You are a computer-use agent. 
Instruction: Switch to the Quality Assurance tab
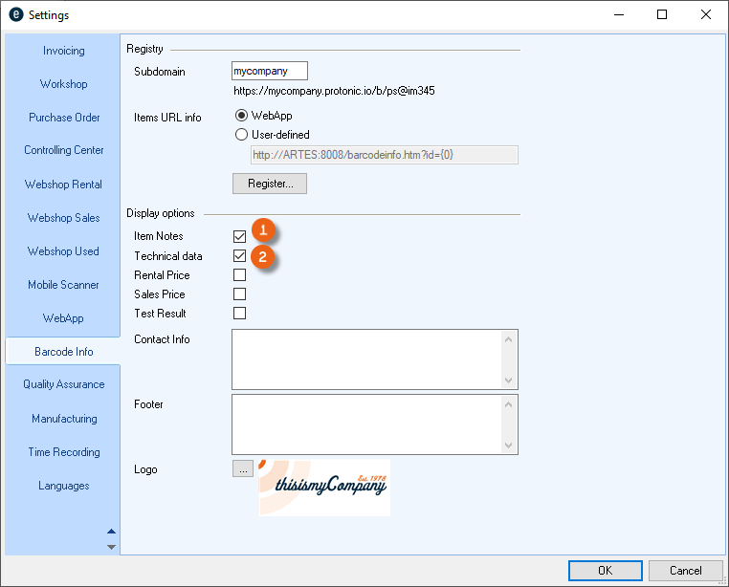63,384
